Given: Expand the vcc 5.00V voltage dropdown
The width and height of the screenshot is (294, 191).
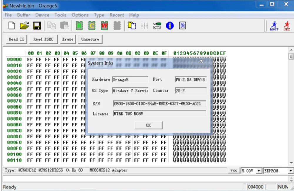Looking at the screenshot, I should pyautogui.click(x=258, y=171).
